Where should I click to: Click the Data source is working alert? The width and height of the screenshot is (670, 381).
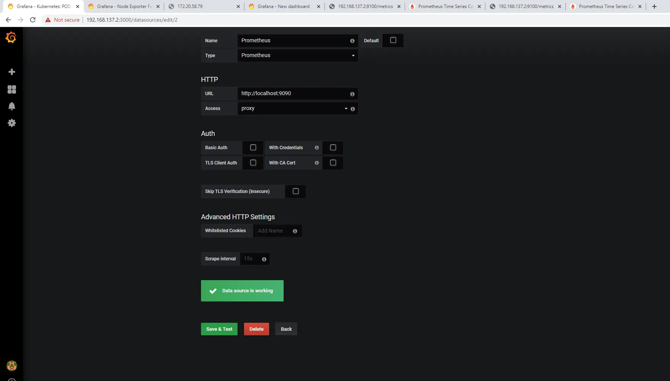tap(242, 291)
